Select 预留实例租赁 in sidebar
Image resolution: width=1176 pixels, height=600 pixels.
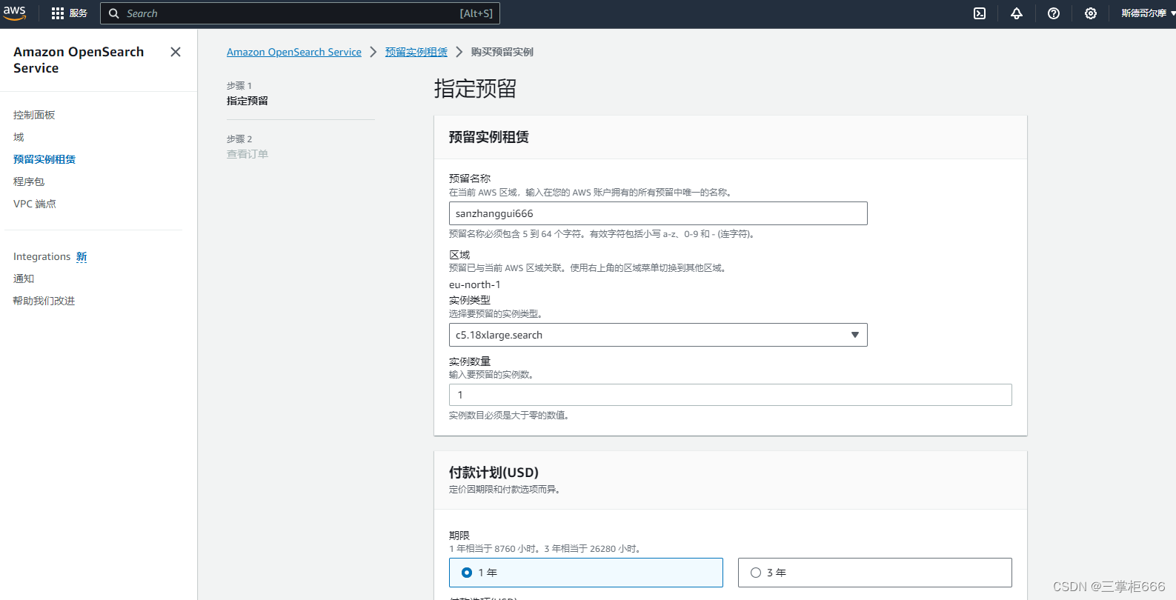tap(44, 159)
